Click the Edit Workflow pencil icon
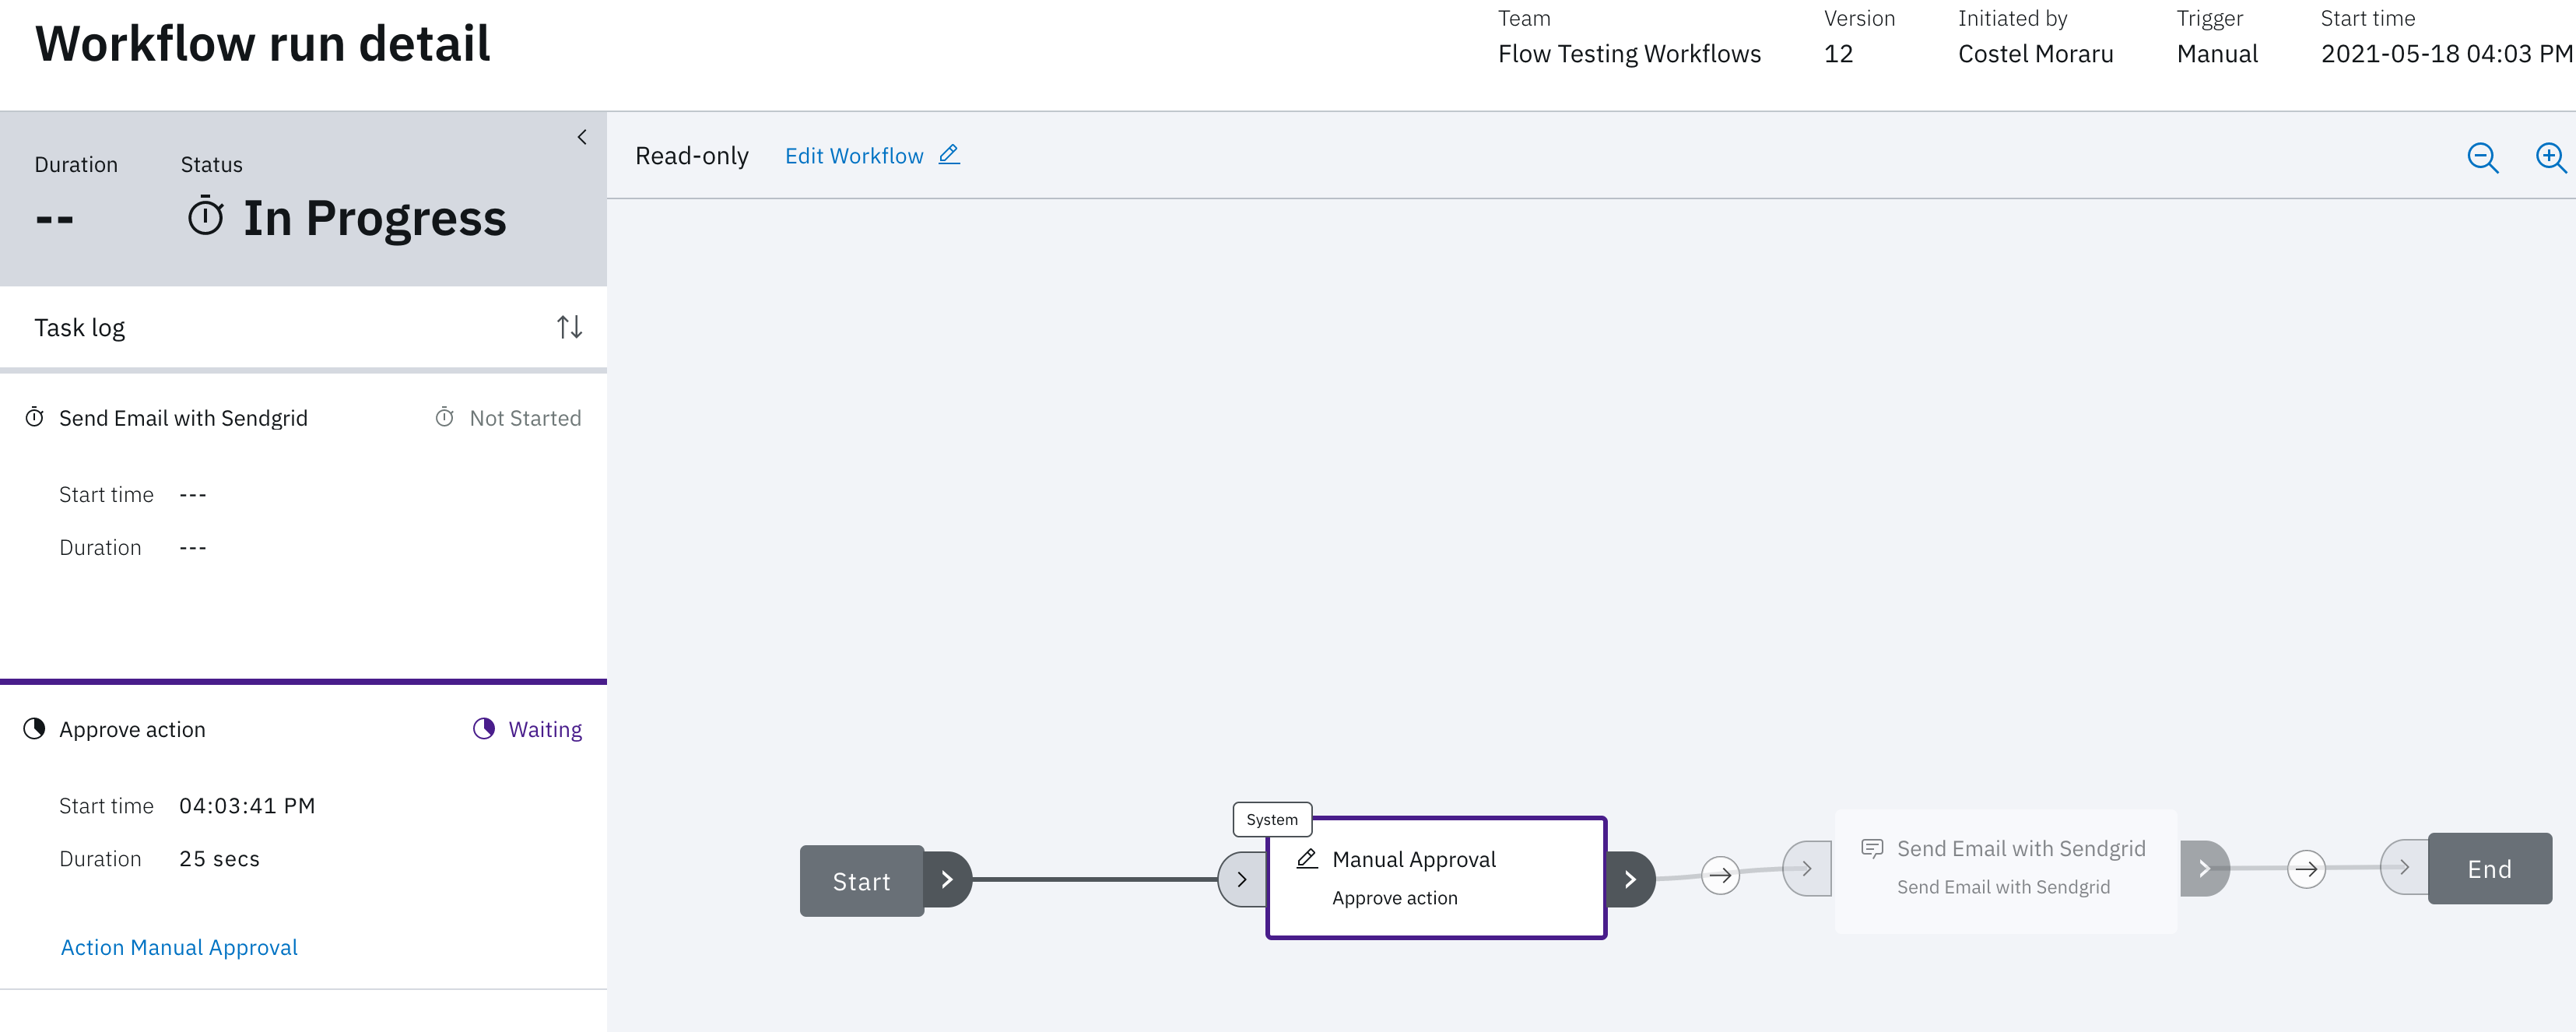Screen dimensions: 2576x1032 949,154
